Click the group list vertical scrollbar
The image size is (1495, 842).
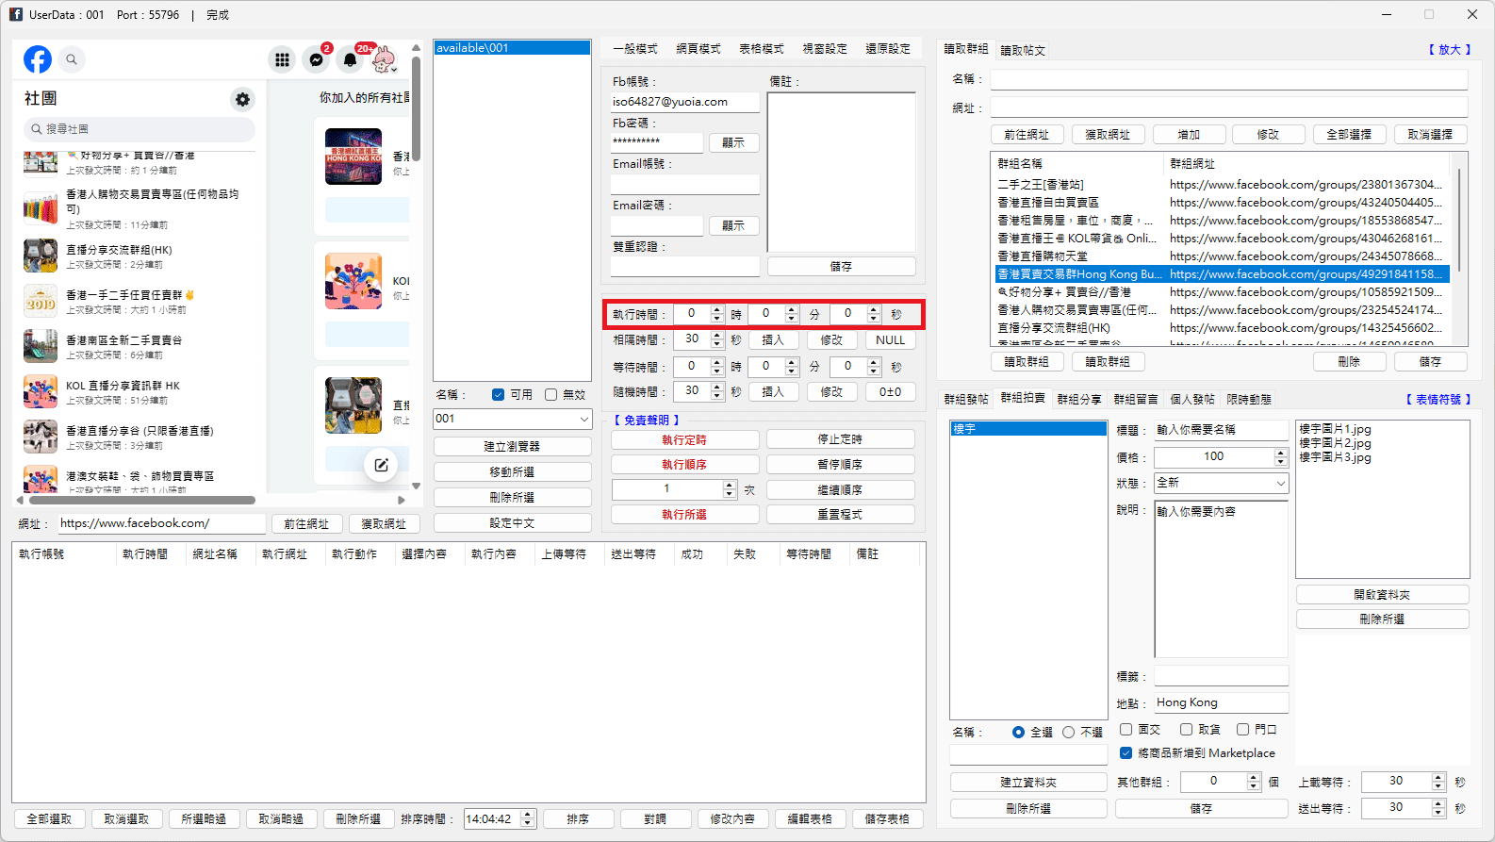point(1458,219)
